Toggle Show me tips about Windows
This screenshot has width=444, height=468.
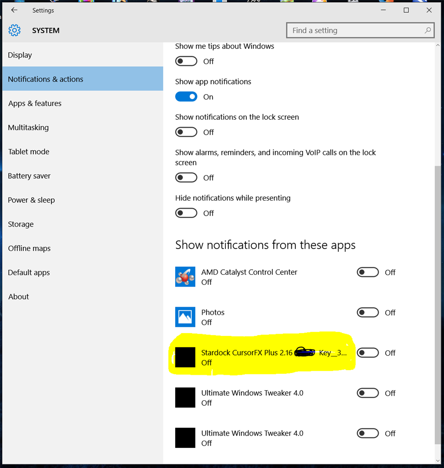tap(186, 61)
